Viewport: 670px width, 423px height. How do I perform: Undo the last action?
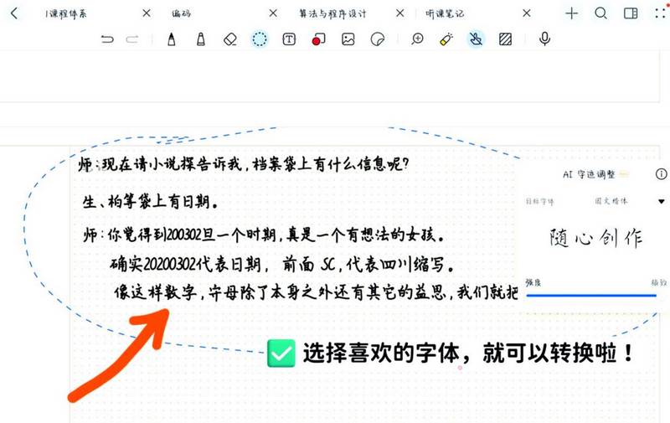click(107, 39)
